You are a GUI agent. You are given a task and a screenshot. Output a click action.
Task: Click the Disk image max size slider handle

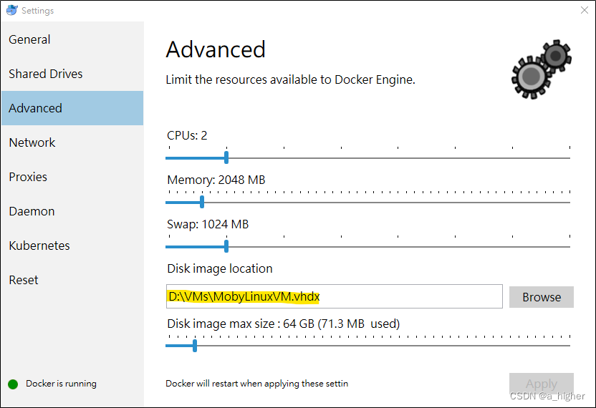[195, 346]
